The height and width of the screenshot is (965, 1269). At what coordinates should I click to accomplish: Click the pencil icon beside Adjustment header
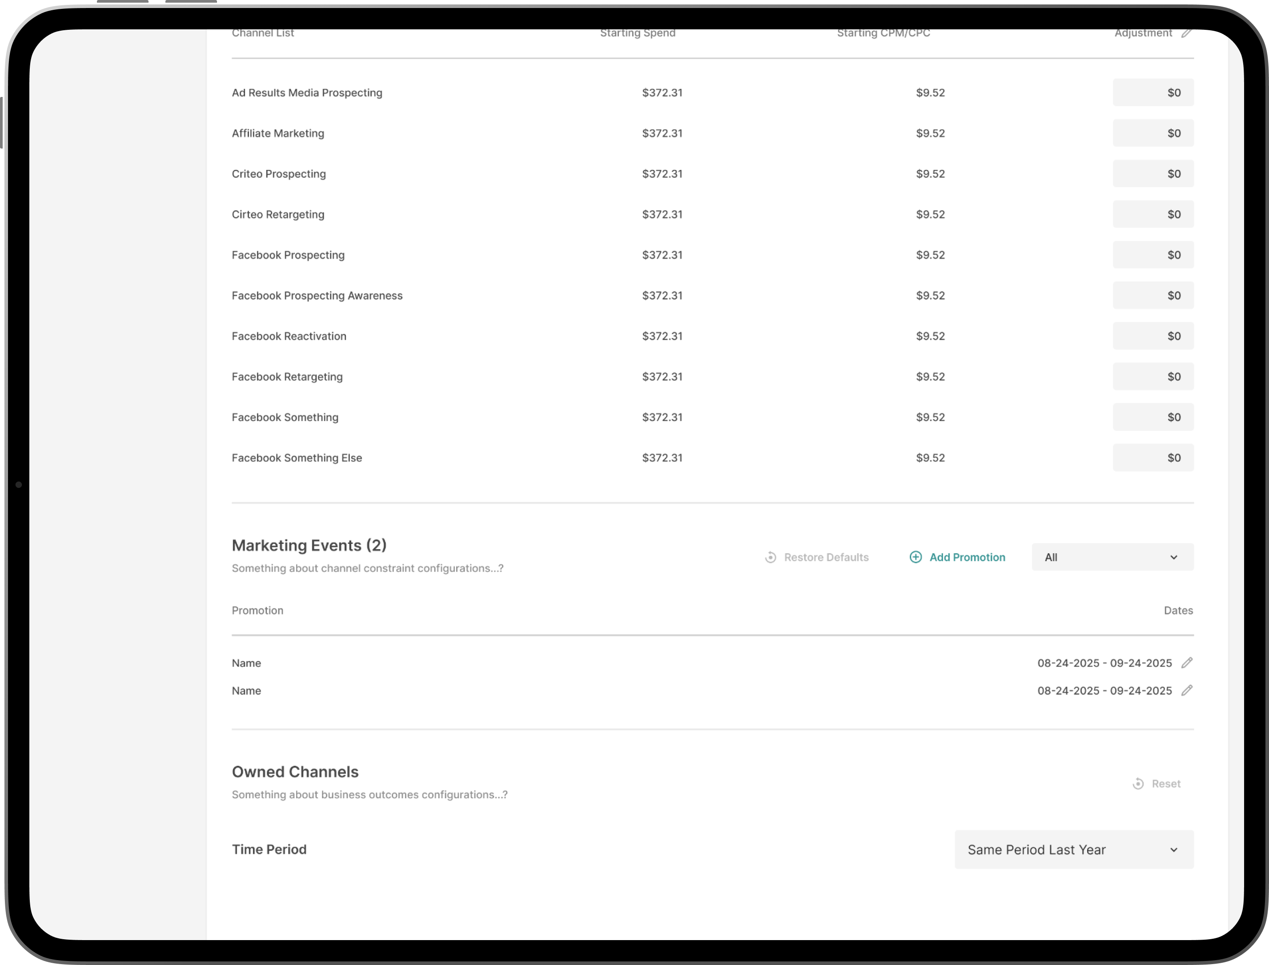coord(1186,33)
